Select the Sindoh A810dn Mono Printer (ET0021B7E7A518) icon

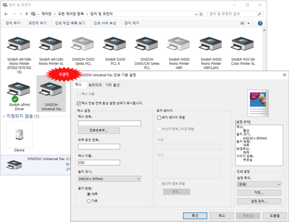pos(19,44)
